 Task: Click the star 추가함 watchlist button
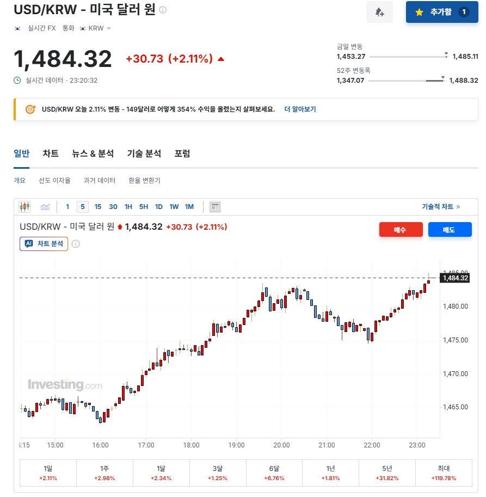[x=442, y=12]
